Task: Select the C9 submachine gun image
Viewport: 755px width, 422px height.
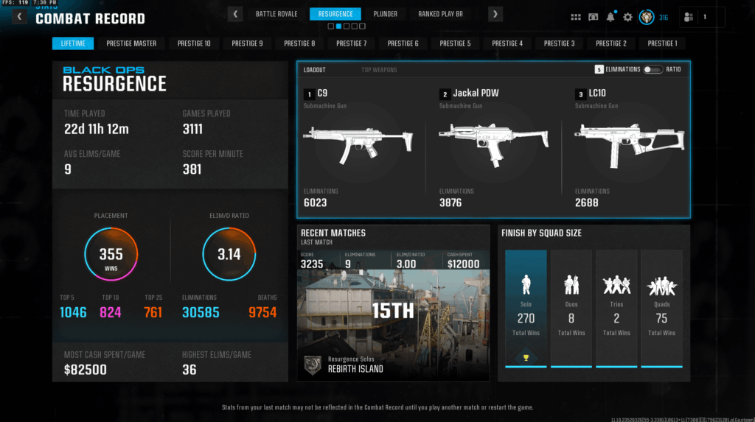Action: click(358, 144)
